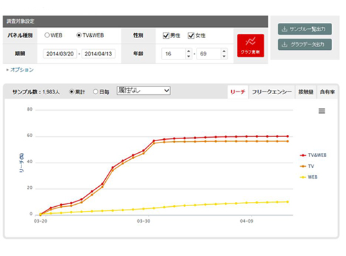Switch to the フリークエンシー (Frequency) tab
346x256 pixels.
click(x=272, y=92)
